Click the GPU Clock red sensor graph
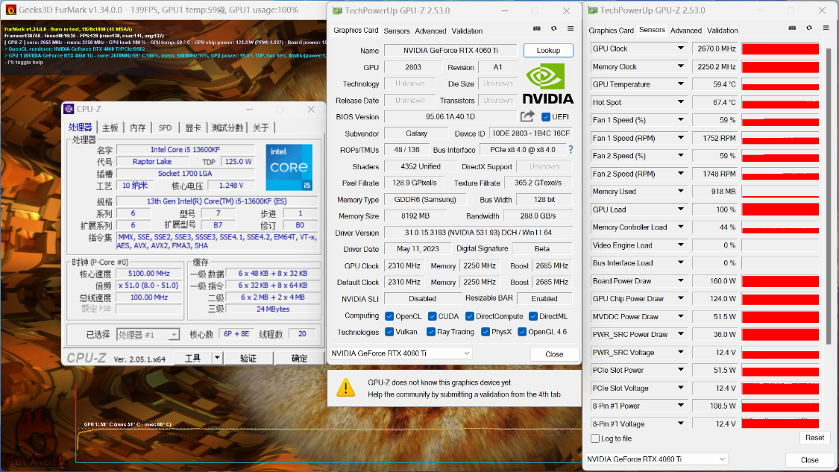 click(780, 48)
